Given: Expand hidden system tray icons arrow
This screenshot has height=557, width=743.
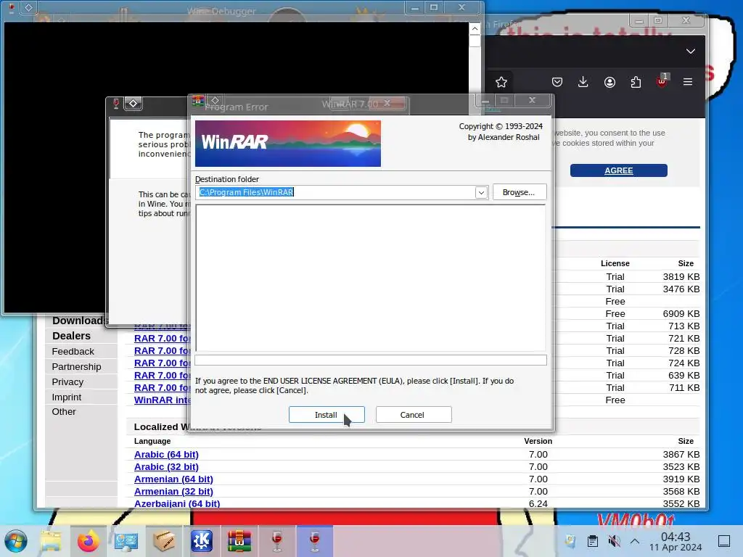Looking at the screenshot, I should tap(635, 541).
